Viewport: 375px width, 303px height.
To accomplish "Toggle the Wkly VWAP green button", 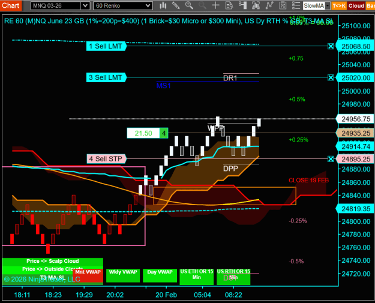I will click(123, 275).
